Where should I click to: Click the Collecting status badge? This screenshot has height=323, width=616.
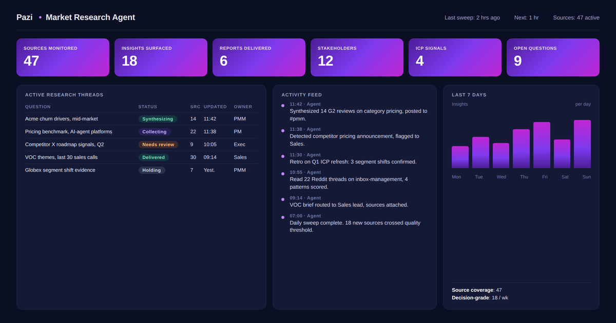point(155,132)
